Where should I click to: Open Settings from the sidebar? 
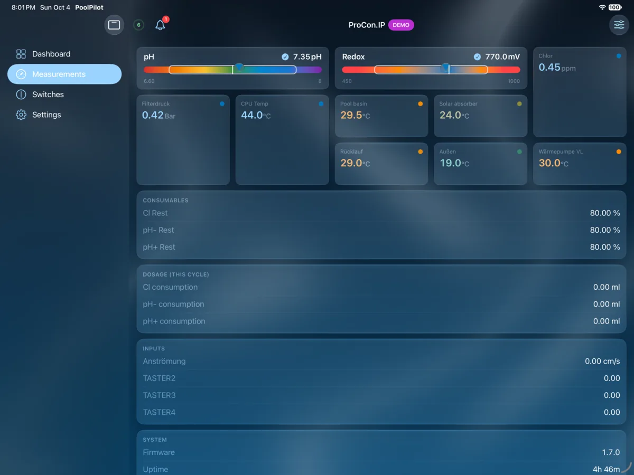(64, 115)
